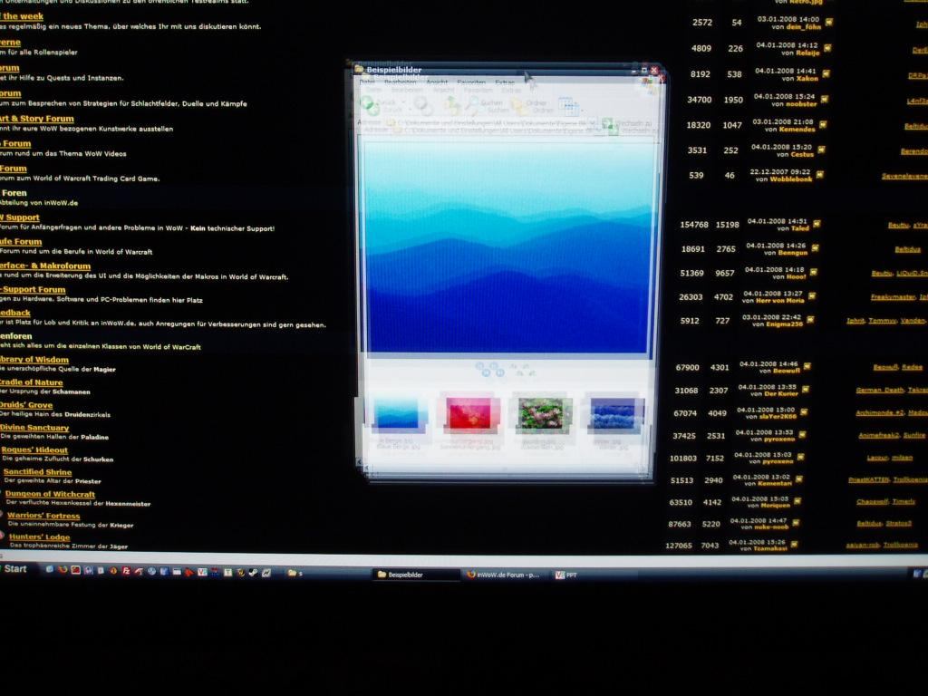Screen dimensions: 928x696
Task: Open the Favoriten menu
Action: coord(471,82)
